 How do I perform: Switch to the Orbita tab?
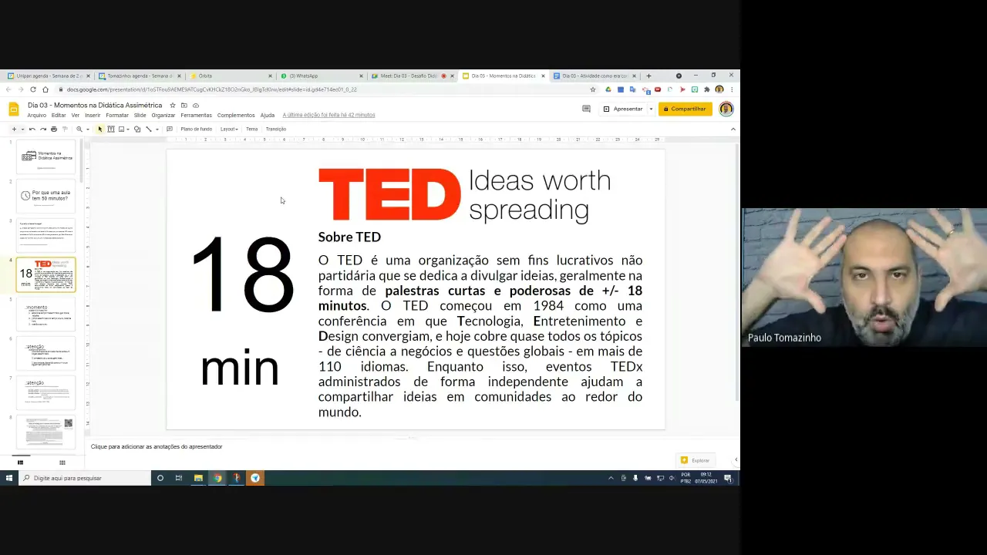click(x=231, y=76)
